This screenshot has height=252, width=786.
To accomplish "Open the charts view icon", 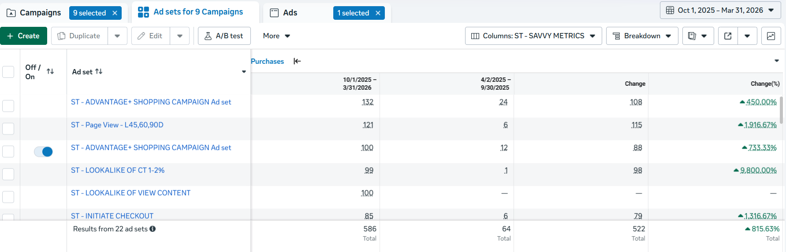I will (771, 36).
